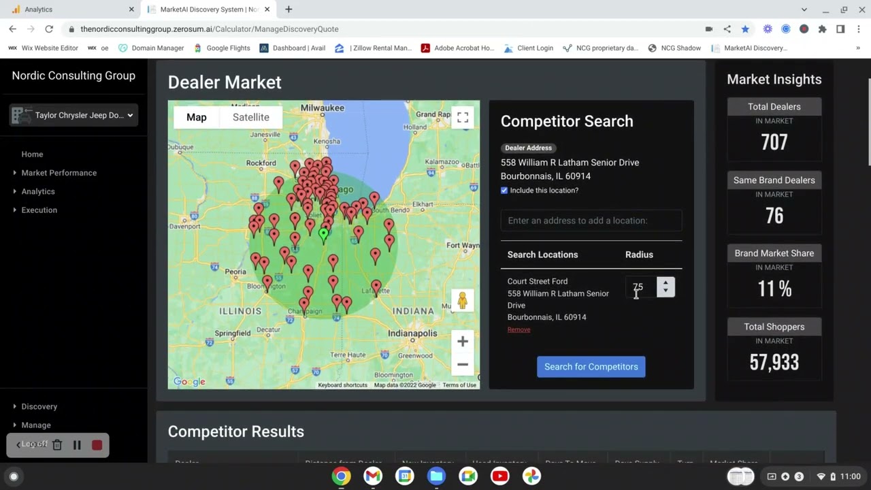
Task: Expand the Execution sidebar section
Action: (x=39, y=210)
